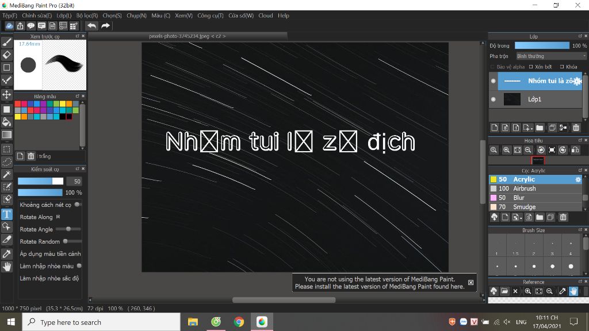Select the Eyedropper tool
Viewport: 589px width, 331px height.
(x=7, y=254)
